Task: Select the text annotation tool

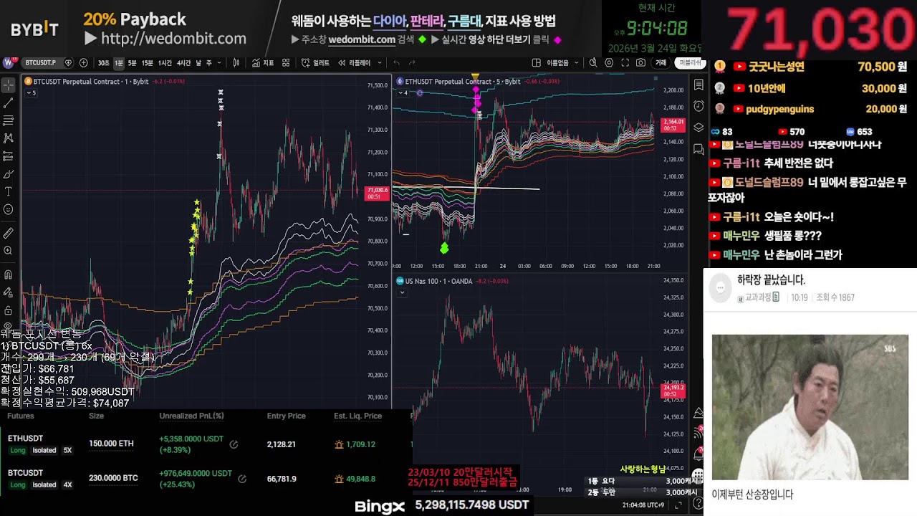Action: [x=9, y=191]
